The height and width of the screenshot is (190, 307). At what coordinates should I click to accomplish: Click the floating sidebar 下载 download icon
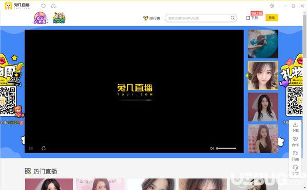(x=295, y=127)
